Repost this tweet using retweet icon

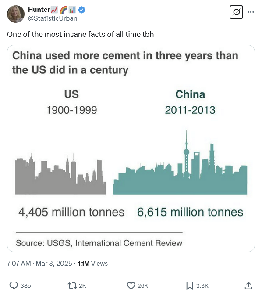[72, 285]
